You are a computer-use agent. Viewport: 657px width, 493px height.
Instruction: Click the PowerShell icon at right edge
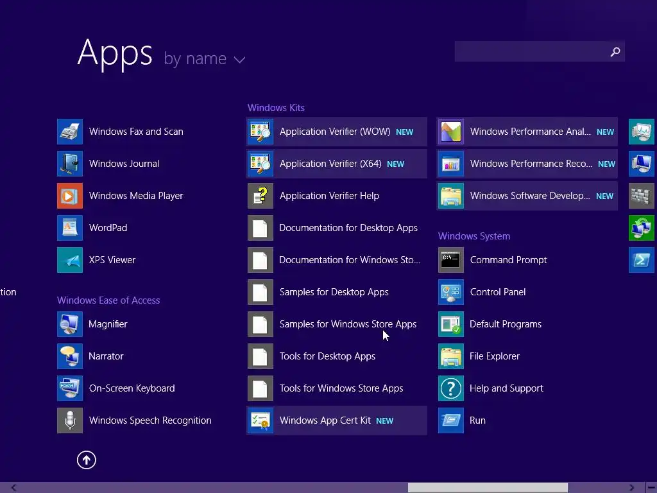[x=642, y=260]
